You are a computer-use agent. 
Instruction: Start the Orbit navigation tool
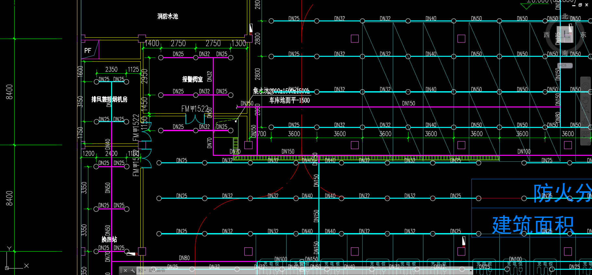[x=586, y=122]
